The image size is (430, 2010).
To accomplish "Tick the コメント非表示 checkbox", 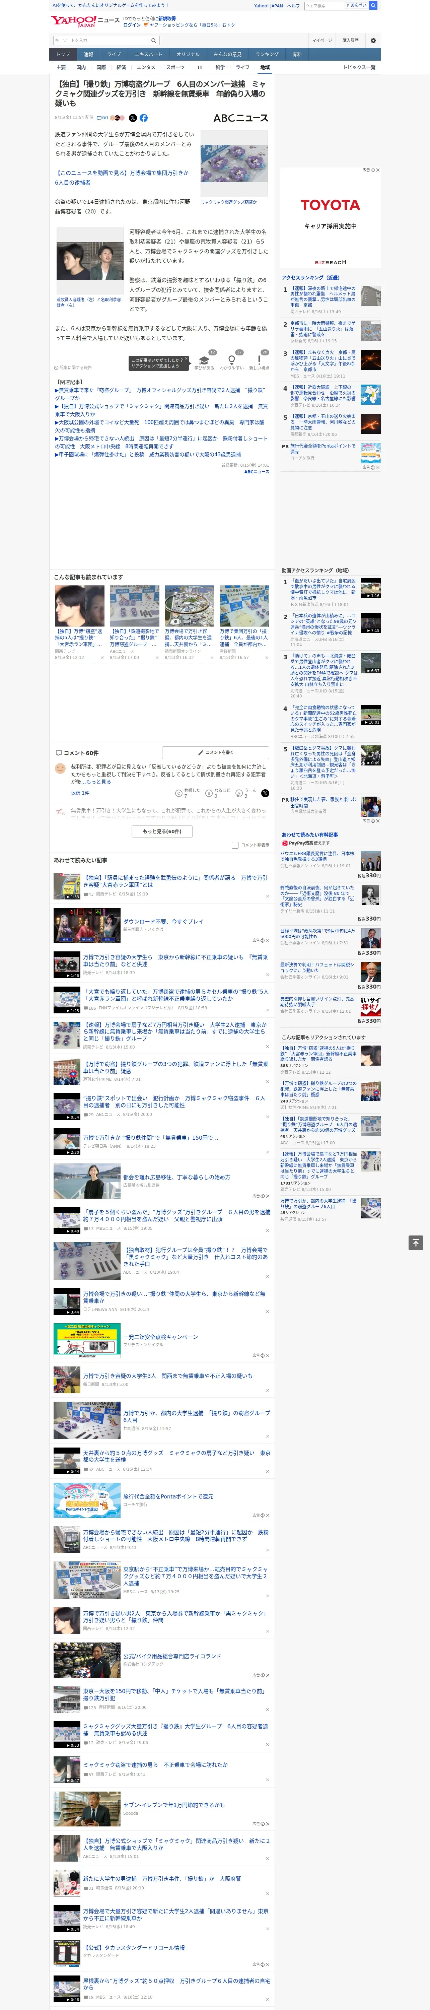I will coord(235,845).
